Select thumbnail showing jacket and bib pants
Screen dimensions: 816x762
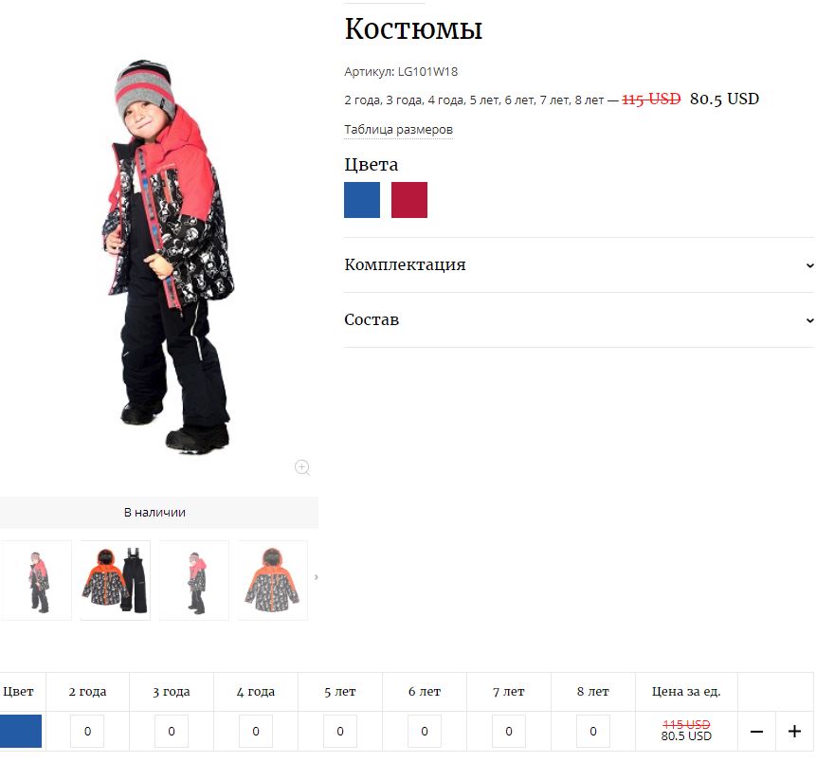115,580
